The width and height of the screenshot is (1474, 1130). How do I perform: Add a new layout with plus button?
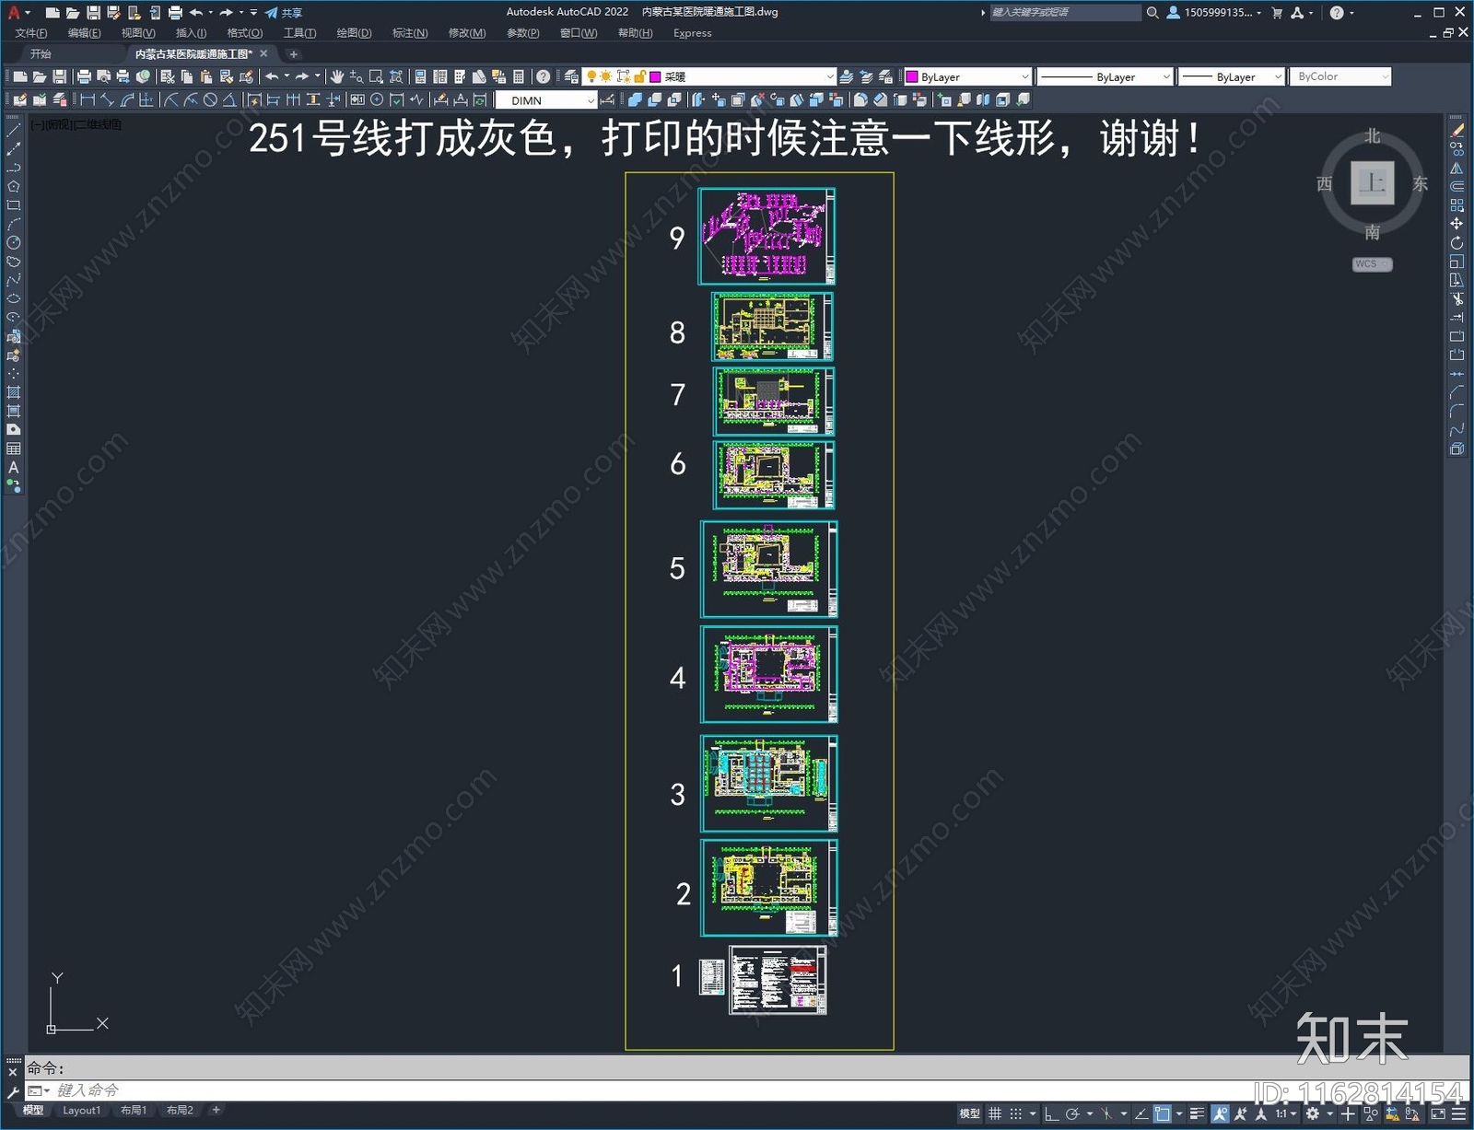pos(216,1110)
